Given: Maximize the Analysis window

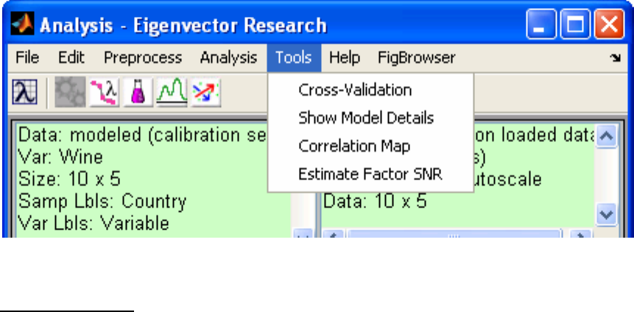Looking at the screenshot, I should coord(575,25).
